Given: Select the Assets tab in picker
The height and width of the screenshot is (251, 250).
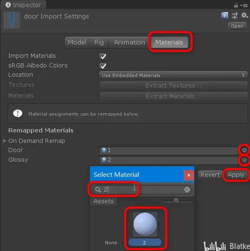Looking at the screenshot, I should (x=104, y=201).
